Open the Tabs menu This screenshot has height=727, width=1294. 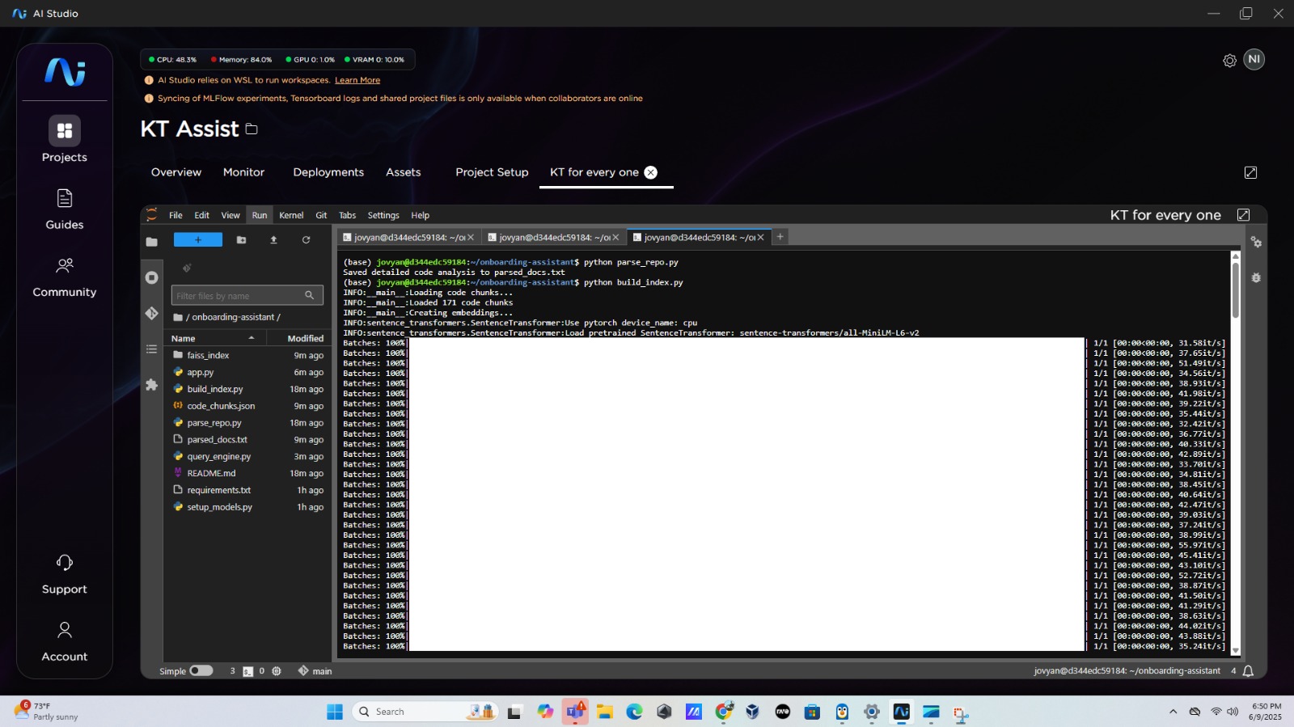coord(347,215)
